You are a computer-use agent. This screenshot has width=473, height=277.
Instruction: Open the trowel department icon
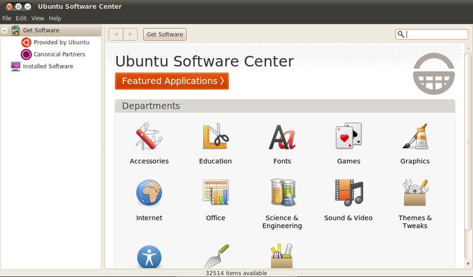click(x=216, y=256)
